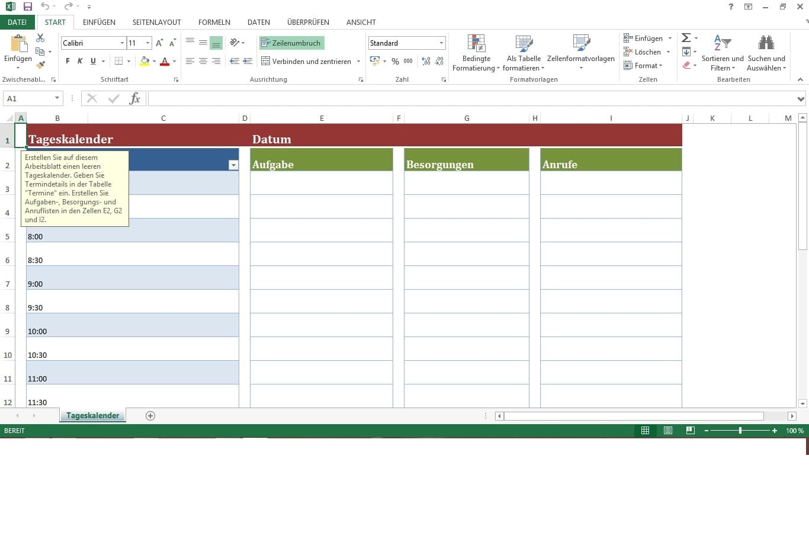Toggle middle vertical alignment
Screen dimensions: 809x558
tap(203, 43)
